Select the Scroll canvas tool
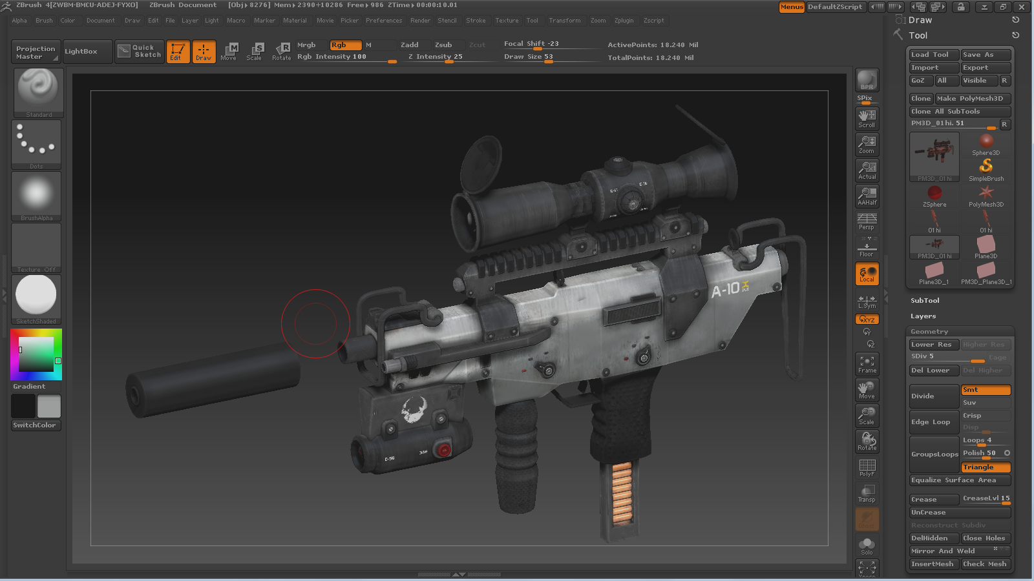This screenshot has width=1034, height=581. pyautogui.click(x=867, y=119)
